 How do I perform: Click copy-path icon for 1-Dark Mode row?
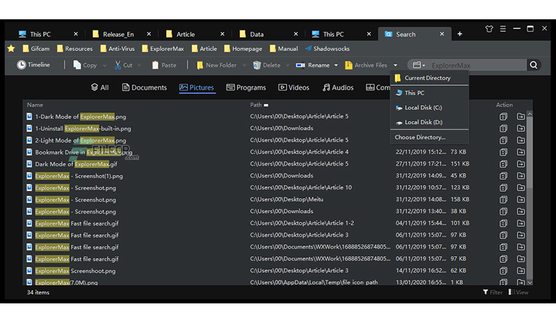(503, 116)
